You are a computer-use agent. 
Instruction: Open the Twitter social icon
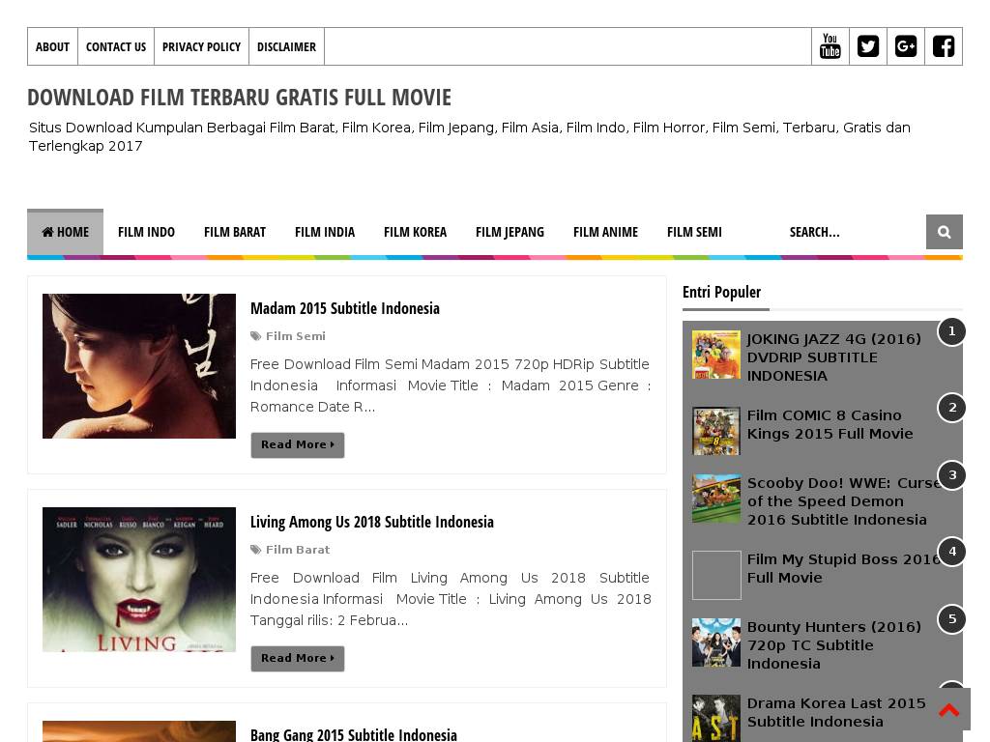pos(867,46)
